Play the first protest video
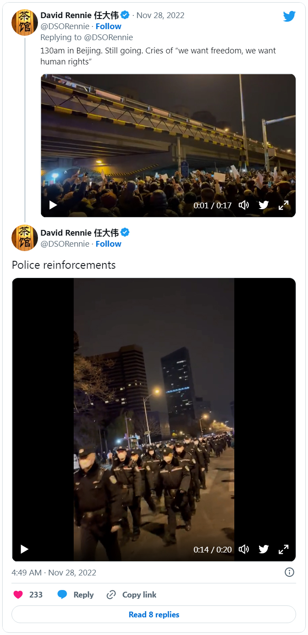The height and width of the screenshot is (635, 308). pos(53,205)
